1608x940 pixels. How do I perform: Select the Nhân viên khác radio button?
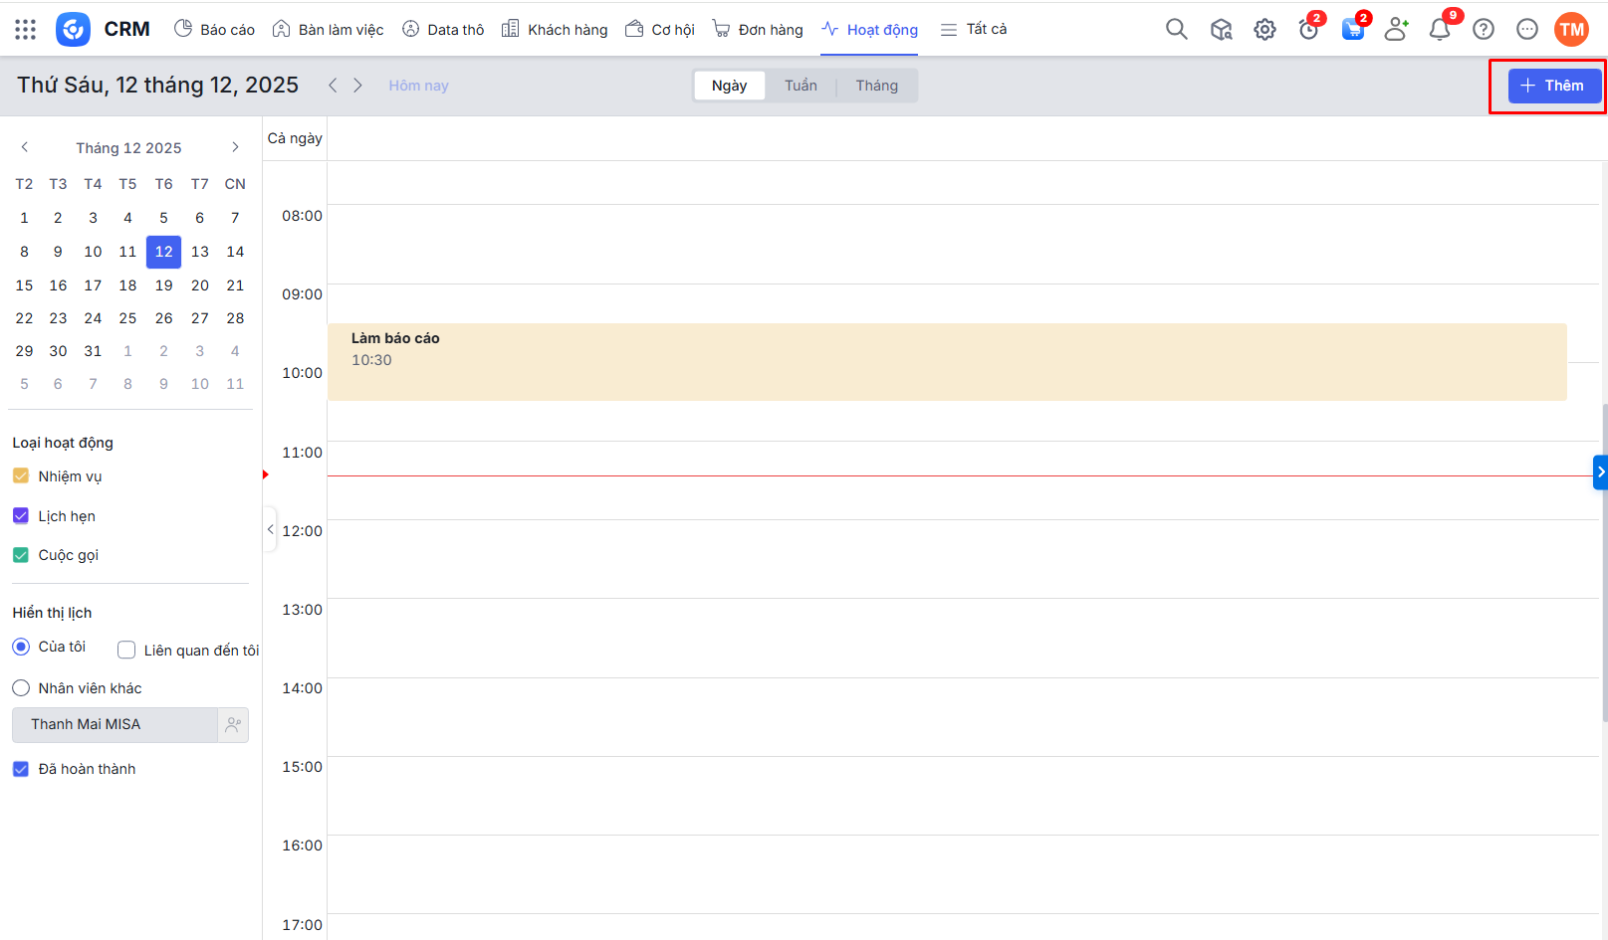[21, 688]
